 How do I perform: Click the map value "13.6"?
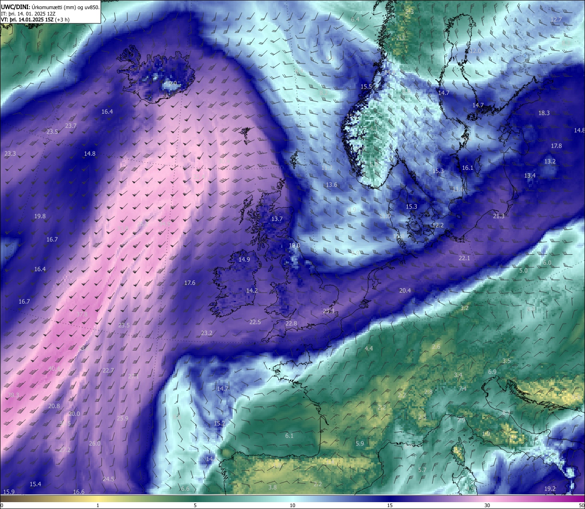tap(331, 185)
